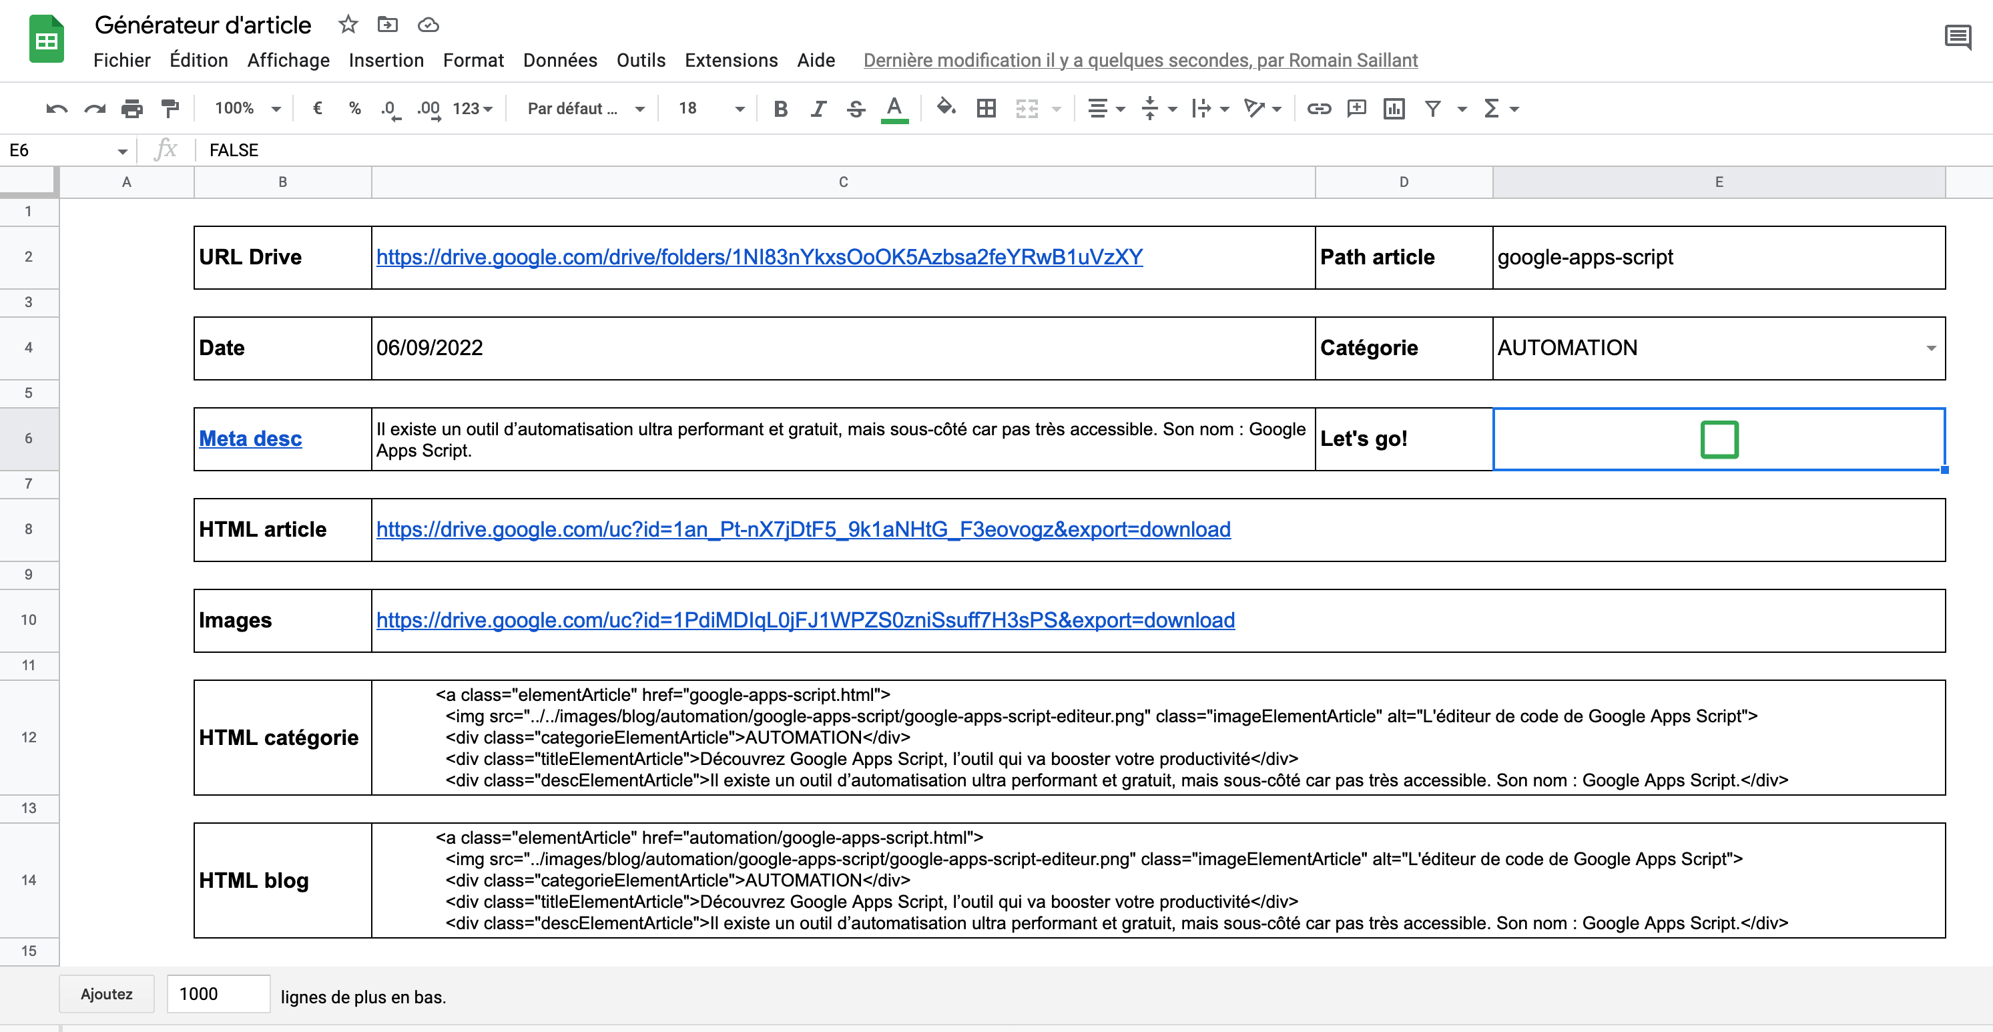The width and height of the screenshot is (1993, 1032).
Task: Select the paint format roller icon
Action: pos(170,109)
